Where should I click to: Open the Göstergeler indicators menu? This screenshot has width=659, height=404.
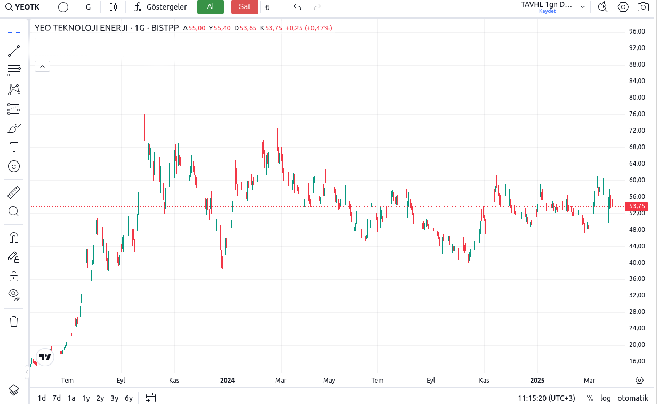[160, 7]
